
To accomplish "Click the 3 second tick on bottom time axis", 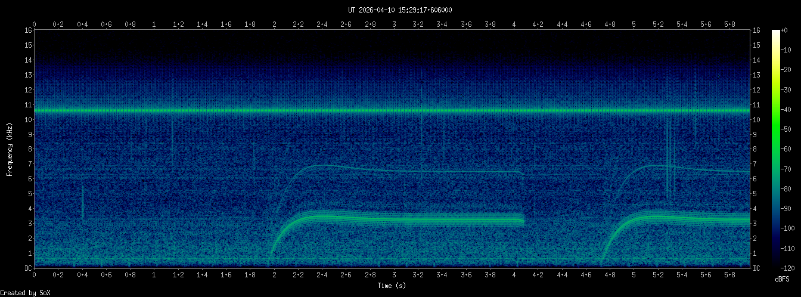I will pyautogui.click(x=394, y=275).
